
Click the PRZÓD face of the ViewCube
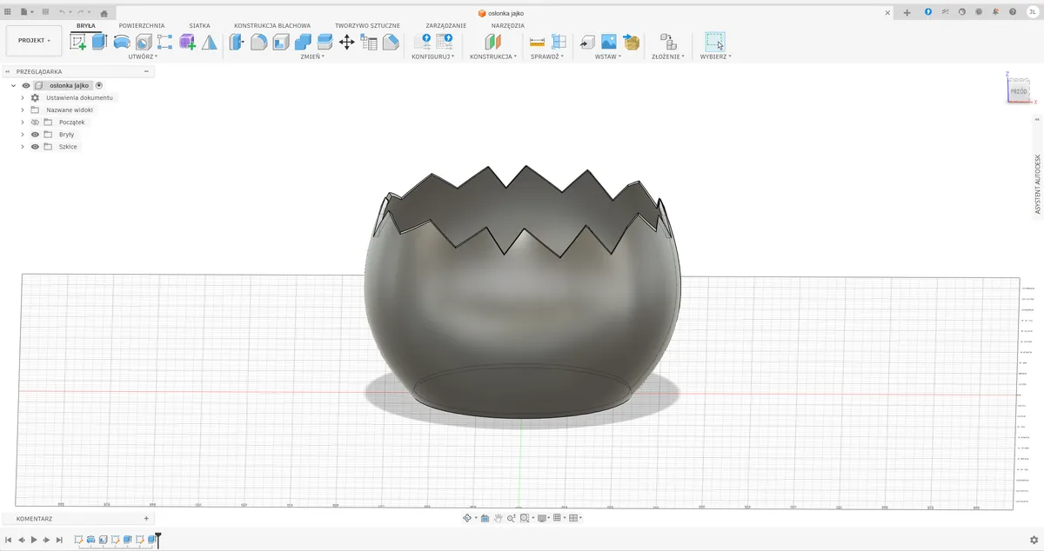pyautogui.click(x=1018, y=90)
